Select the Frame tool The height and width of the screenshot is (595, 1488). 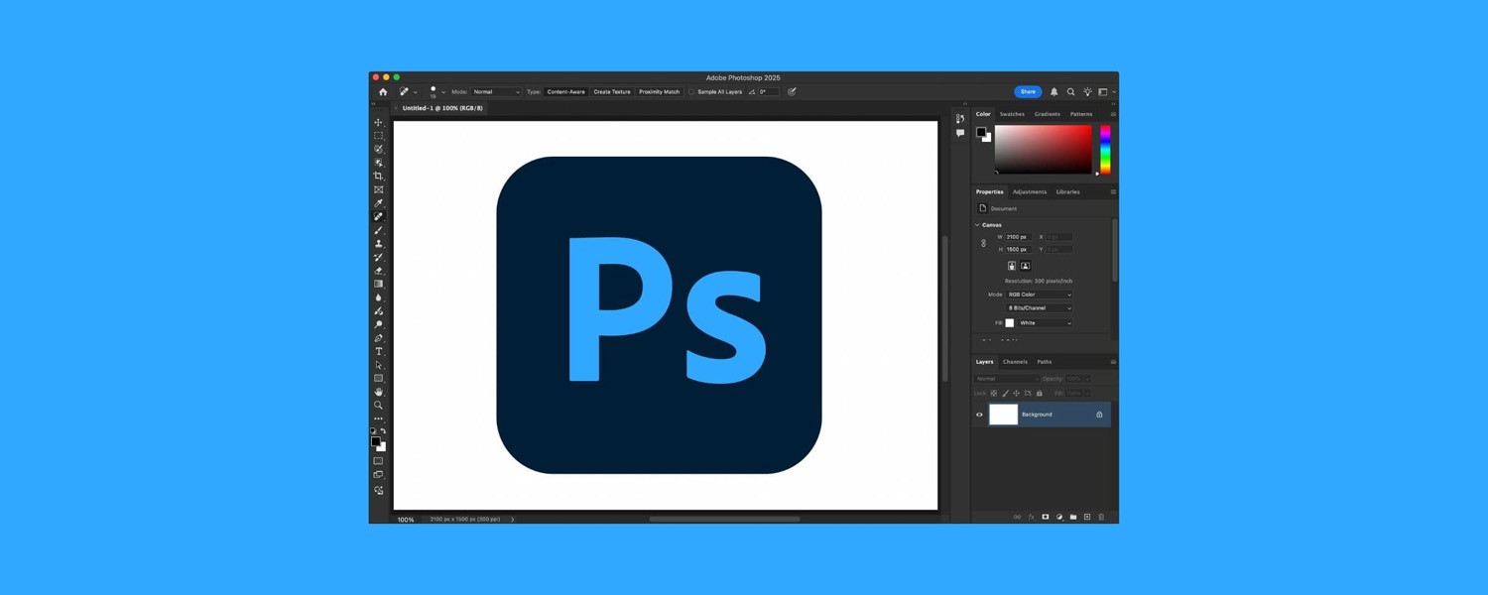[378, 189]
